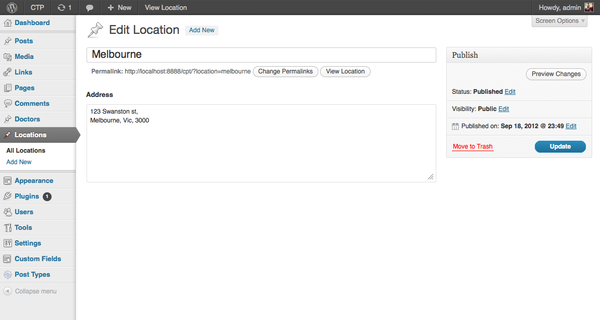
Task: Expand the Screen Options dropdown
Action: 559,21
